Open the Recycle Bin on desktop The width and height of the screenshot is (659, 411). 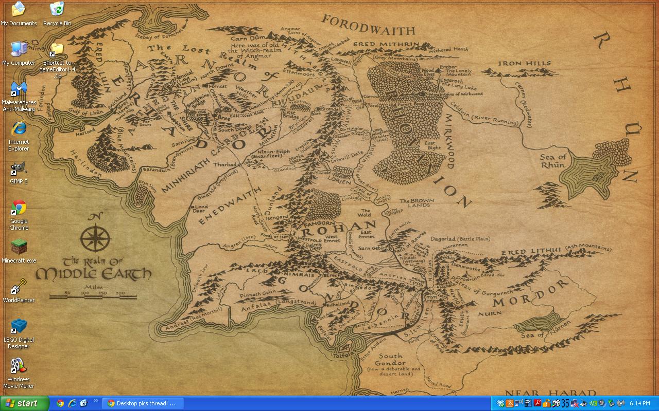coord(57,14)
